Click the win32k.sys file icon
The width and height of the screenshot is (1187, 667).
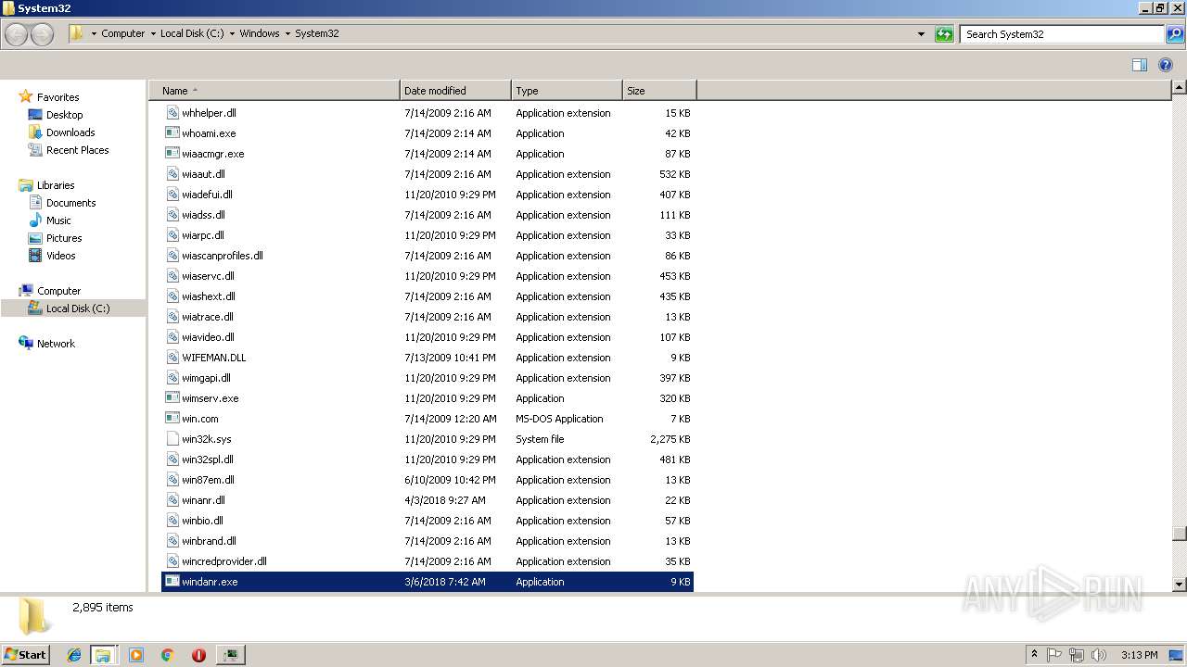(172, 439)
